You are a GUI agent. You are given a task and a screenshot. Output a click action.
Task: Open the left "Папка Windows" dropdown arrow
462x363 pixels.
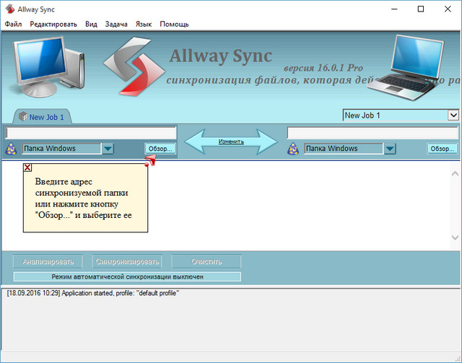coord(108,149)
